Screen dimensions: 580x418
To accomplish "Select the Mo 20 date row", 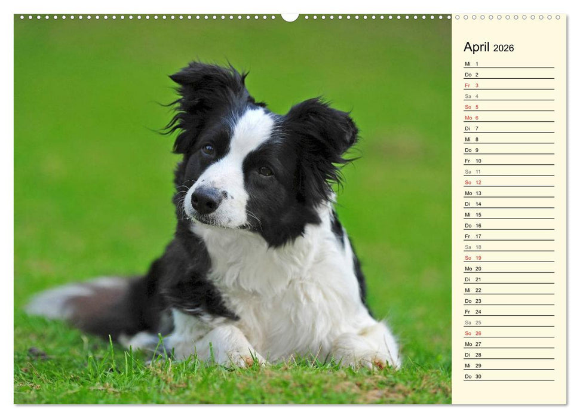I will point(472,268).
